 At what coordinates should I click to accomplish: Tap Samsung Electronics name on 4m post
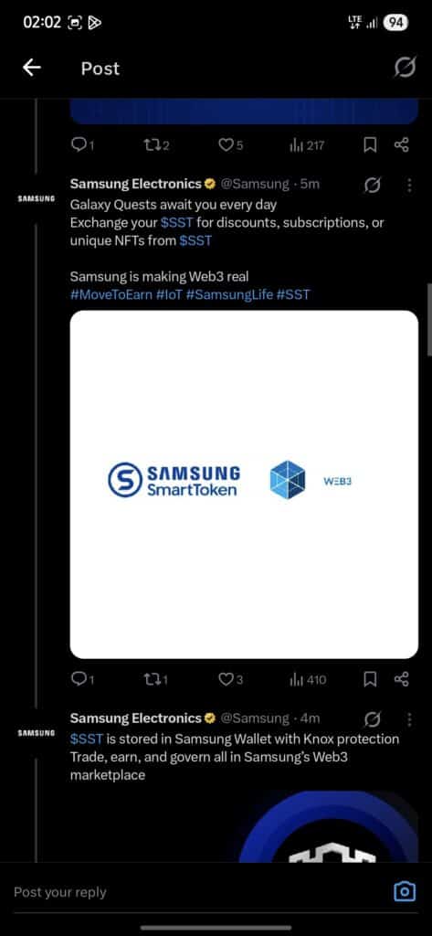pyautogui.click(x=135, y=718)
